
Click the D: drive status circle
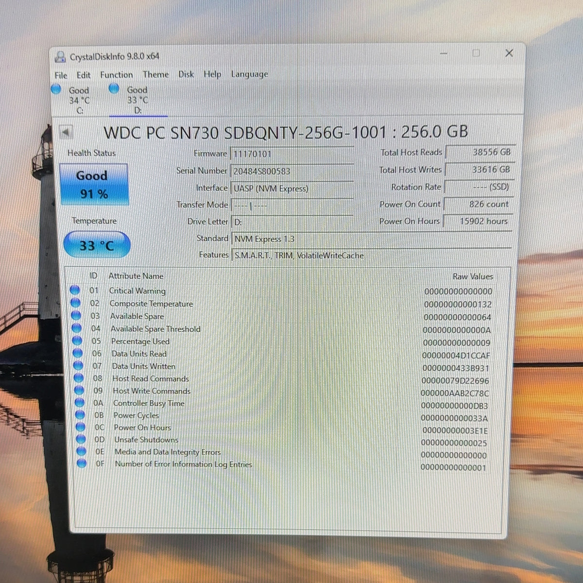(x=114, y=89)
